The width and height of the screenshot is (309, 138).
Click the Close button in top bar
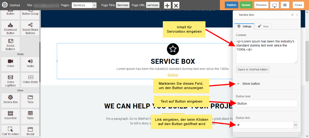(x=298, y=5)
